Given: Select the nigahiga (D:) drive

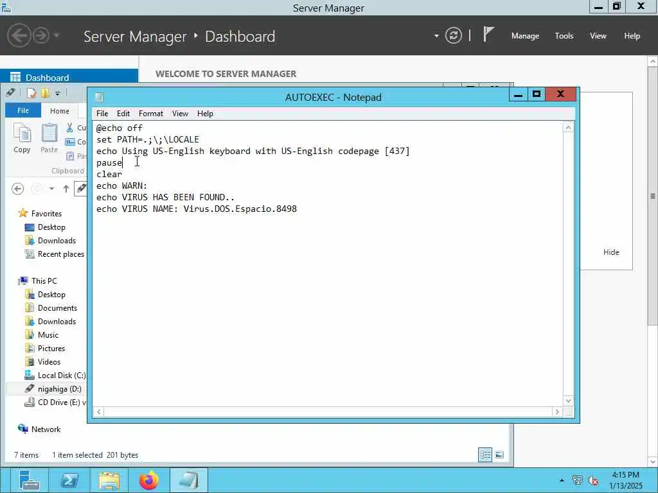Looking at the screenshot, I should pos(53,389).
